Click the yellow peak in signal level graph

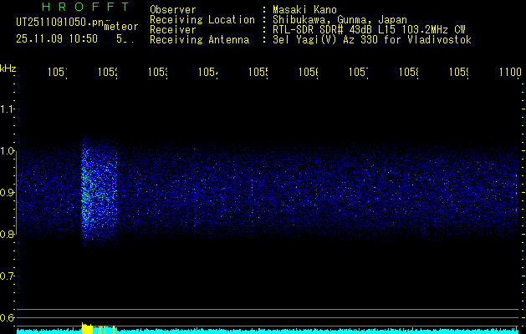87,328
